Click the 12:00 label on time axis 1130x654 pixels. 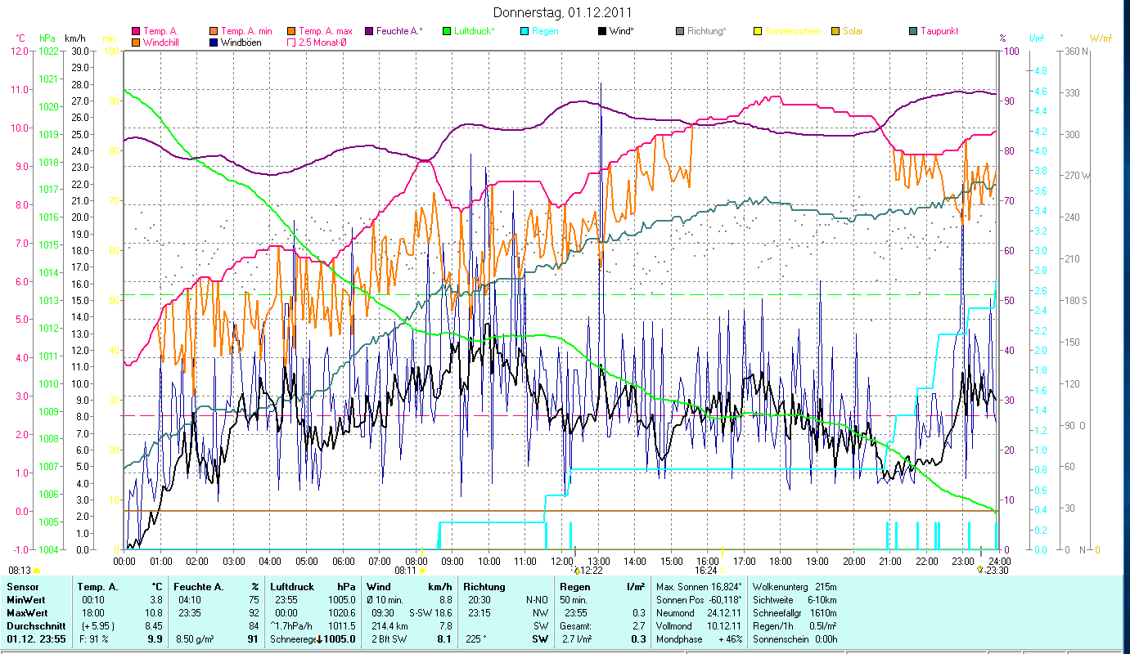[563, 561]
